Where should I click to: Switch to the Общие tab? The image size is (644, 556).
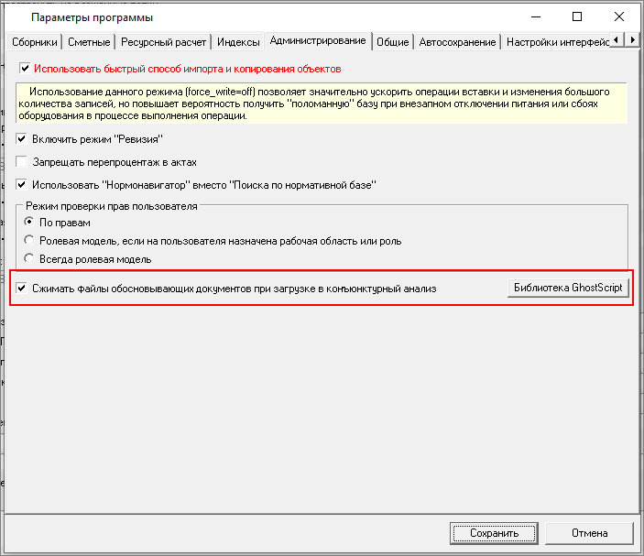click(392, 42)
